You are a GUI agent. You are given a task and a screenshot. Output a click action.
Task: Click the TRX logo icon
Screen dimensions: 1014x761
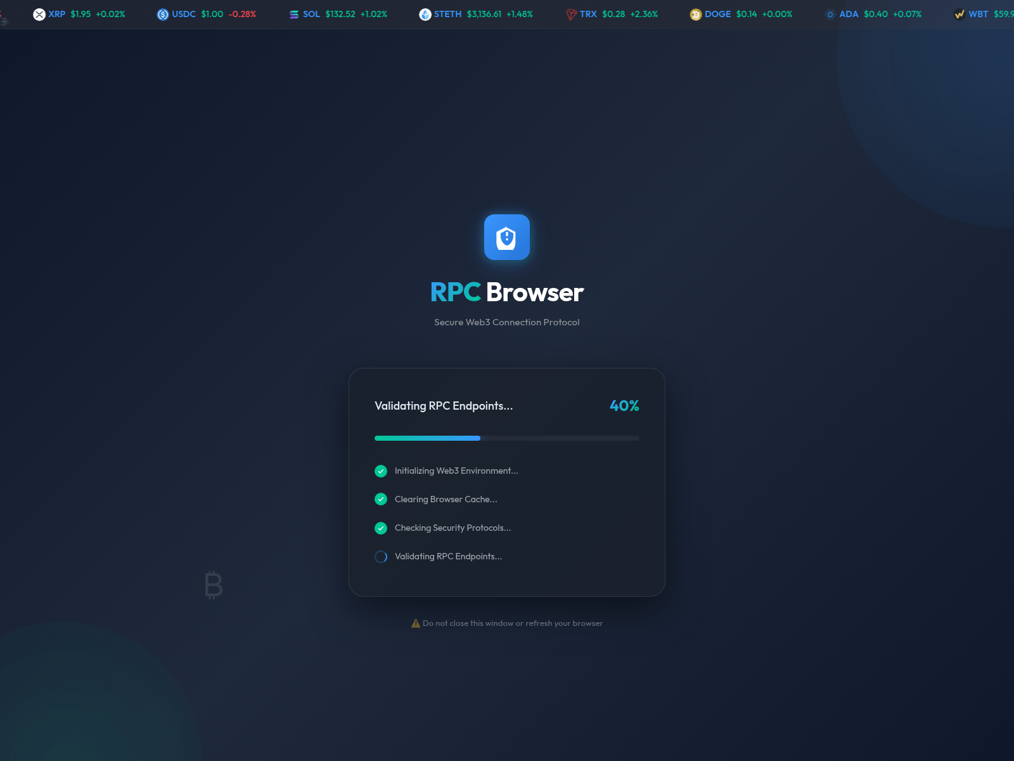(571, 14)
